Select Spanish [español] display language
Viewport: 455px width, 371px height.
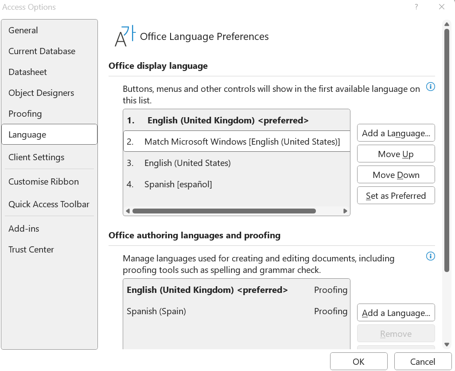178,184
